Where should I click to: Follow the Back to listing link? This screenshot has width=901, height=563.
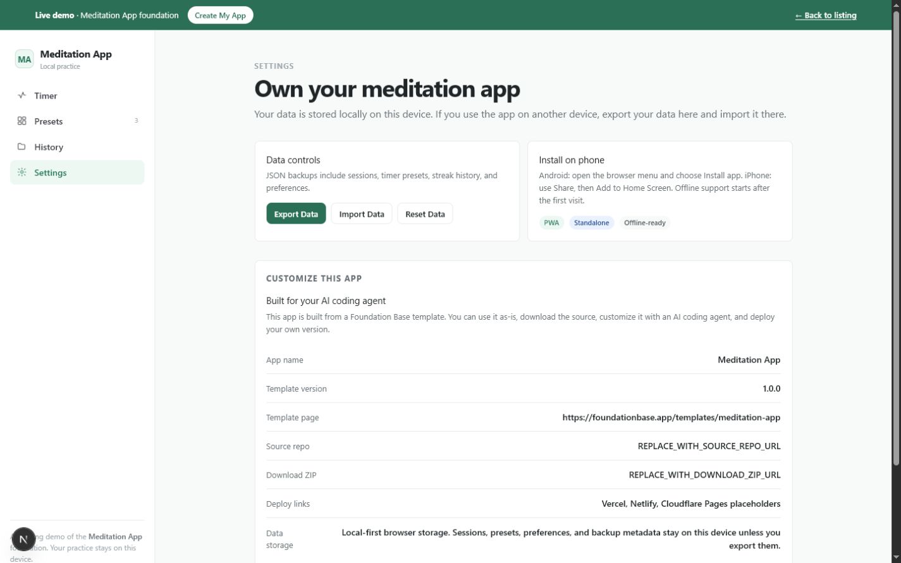point(826,15)
